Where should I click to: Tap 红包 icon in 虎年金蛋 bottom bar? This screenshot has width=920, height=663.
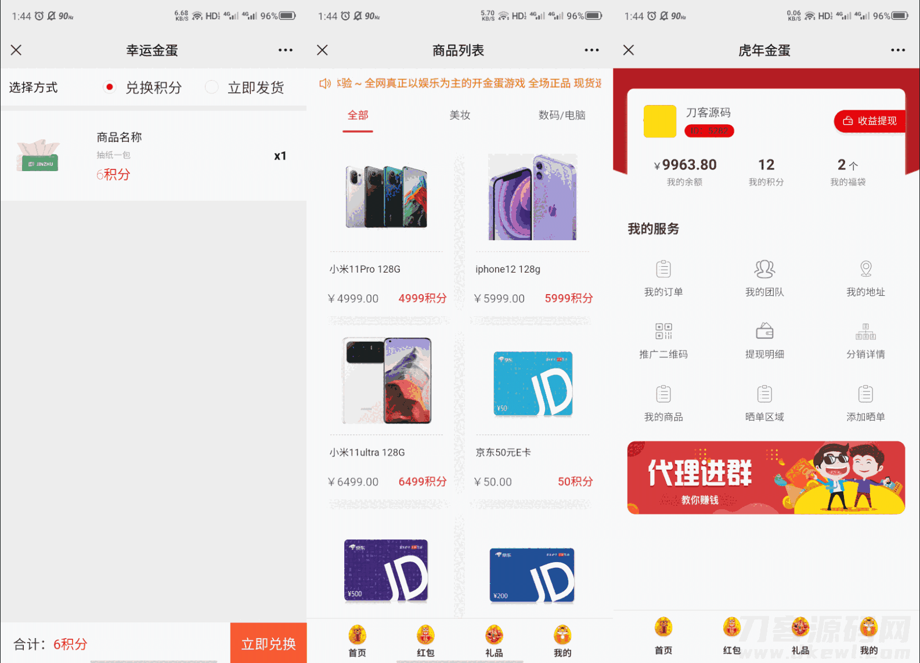(732, 628)
